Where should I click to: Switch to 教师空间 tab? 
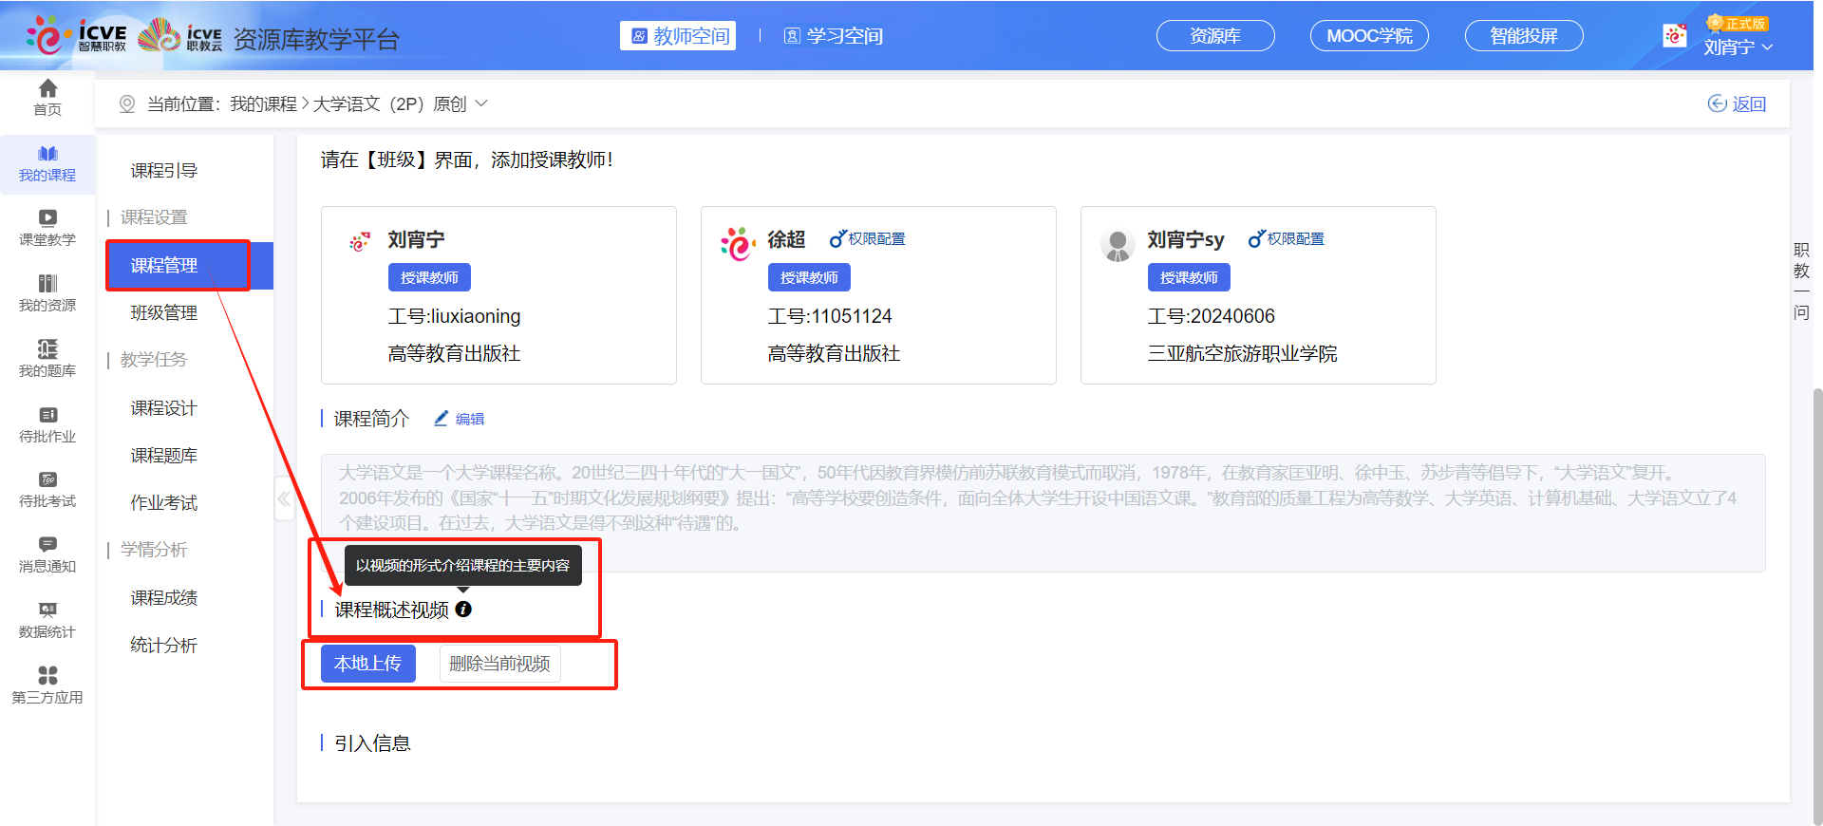[x=678, y=36]
